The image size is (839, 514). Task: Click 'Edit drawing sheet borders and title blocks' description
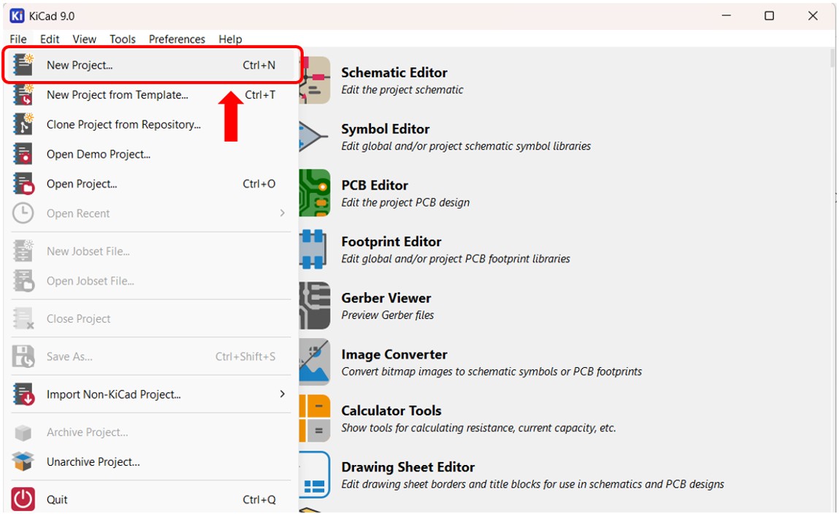[x=532, y=484]
